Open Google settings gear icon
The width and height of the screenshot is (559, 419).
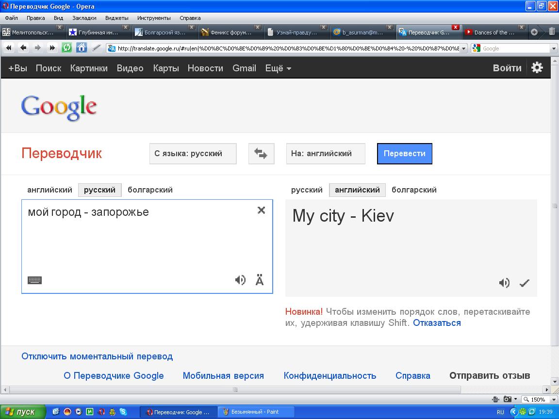537,68
